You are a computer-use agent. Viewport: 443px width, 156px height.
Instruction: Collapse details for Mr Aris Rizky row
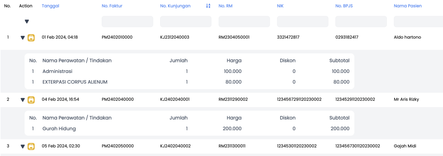(23, 100)
